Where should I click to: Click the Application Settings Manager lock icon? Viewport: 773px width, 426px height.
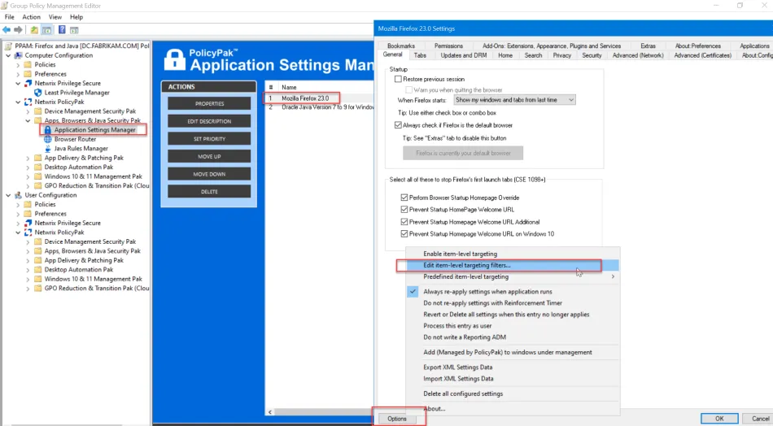[x=47, y=130]
